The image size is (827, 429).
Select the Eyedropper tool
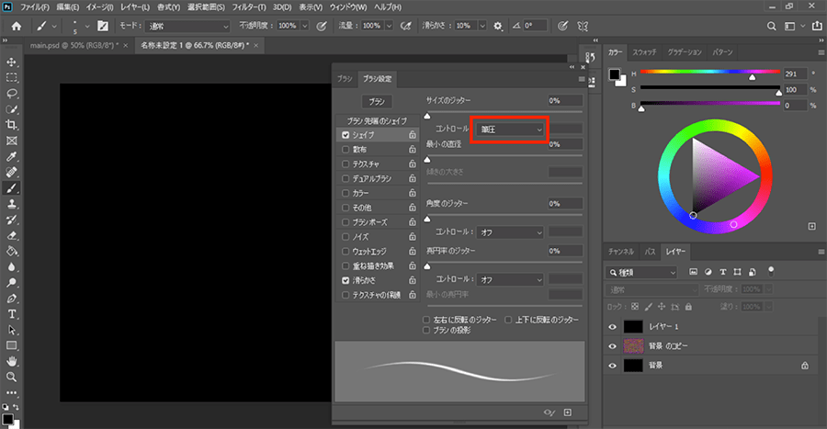12,156
